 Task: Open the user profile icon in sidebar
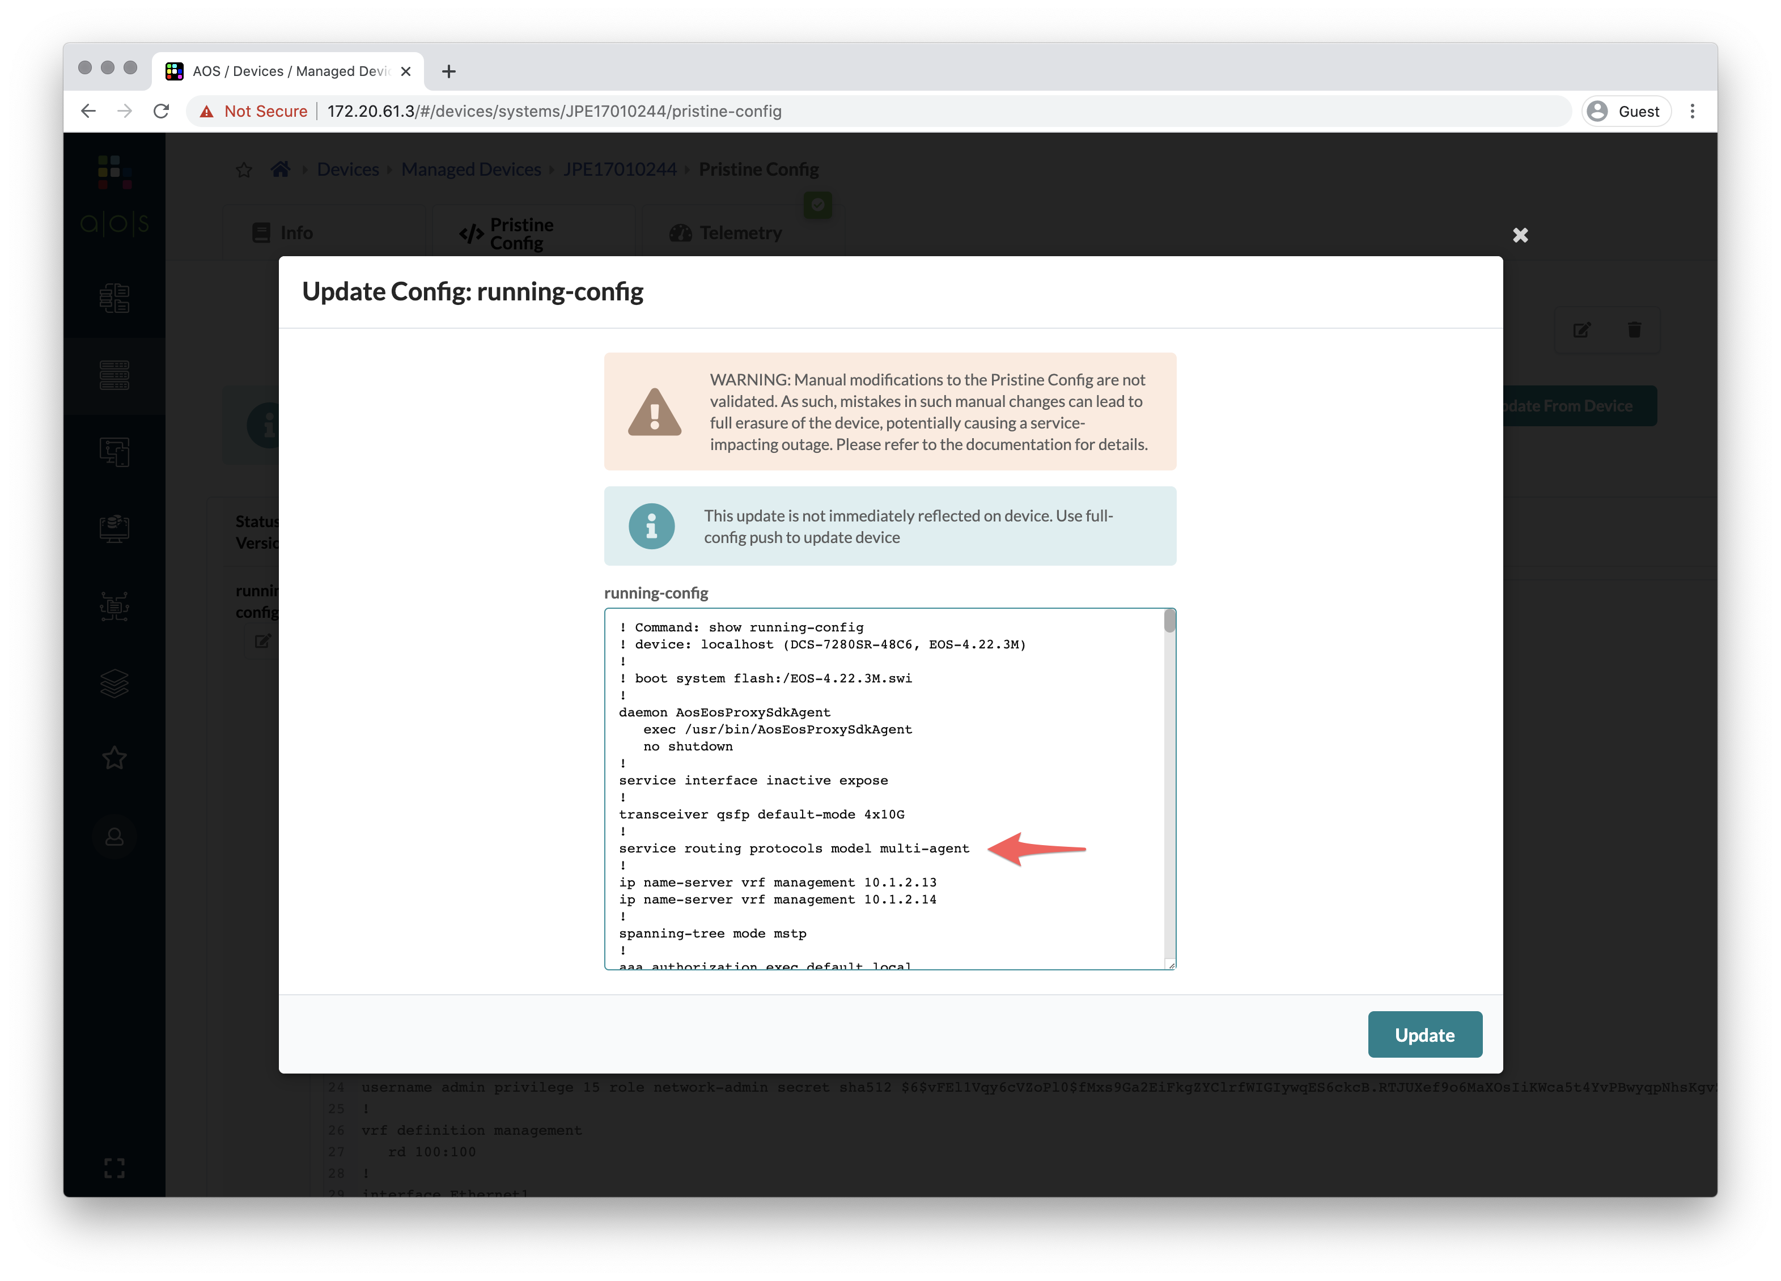[x=116, y=835]
